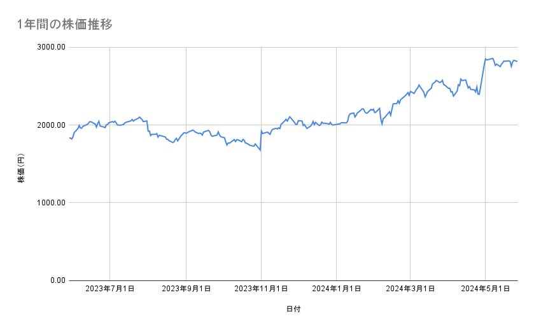This screenshot has width=534, height=330.
Task: Select the 2023年7月1日 date label
Action: tap(110, 289)
